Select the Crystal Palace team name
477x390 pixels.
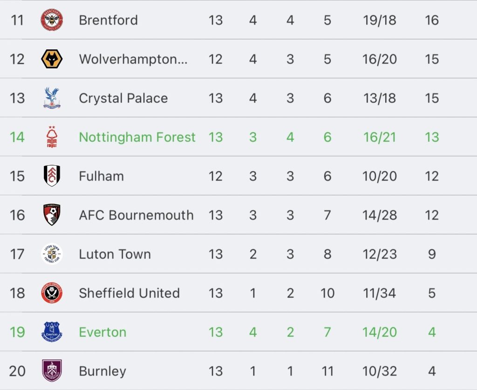(123, 98)
